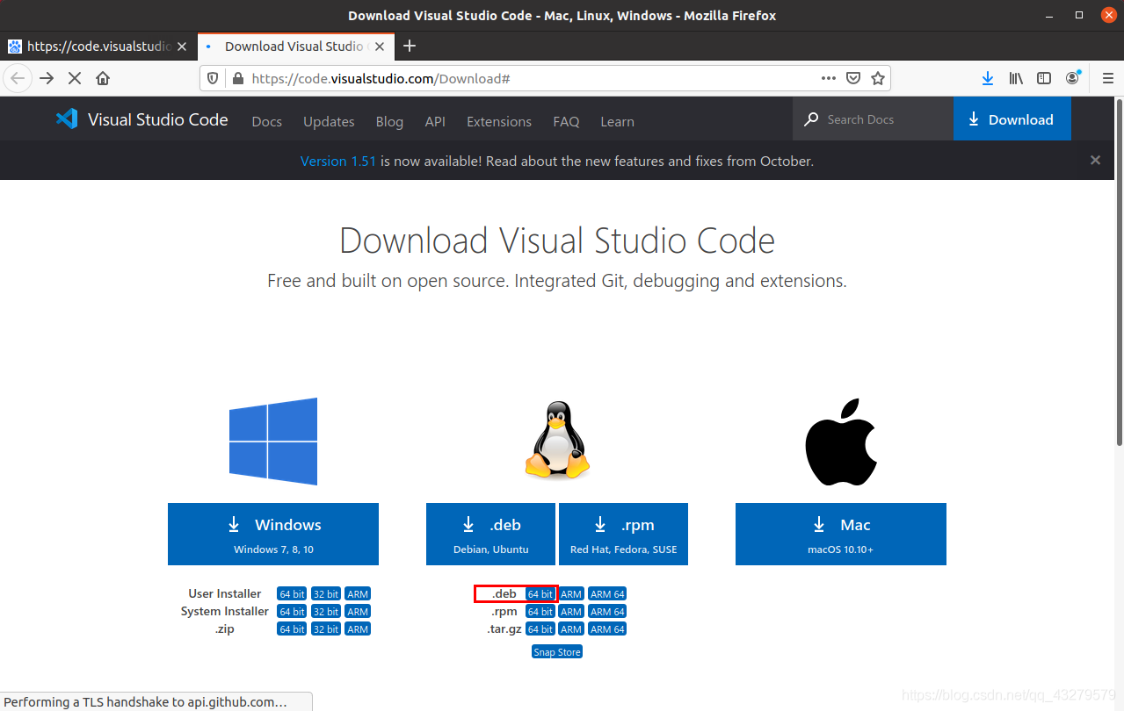The image size is (1124, 711).
Task: Click the Linux Tux penguin image
Action: (x=557, y=441)
